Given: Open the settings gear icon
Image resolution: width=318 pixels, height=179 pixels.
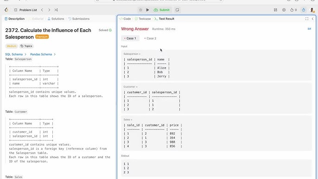Looking at the screenshot, I should click(284, 10).
